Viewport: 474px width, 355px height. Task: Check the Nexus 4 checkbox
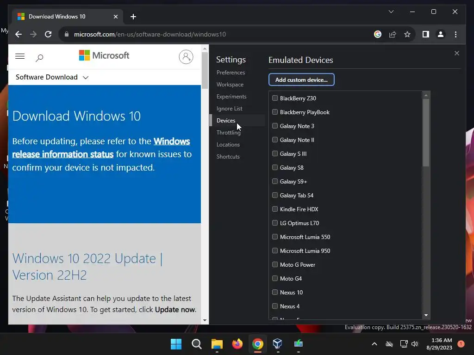tap(275, 306)
